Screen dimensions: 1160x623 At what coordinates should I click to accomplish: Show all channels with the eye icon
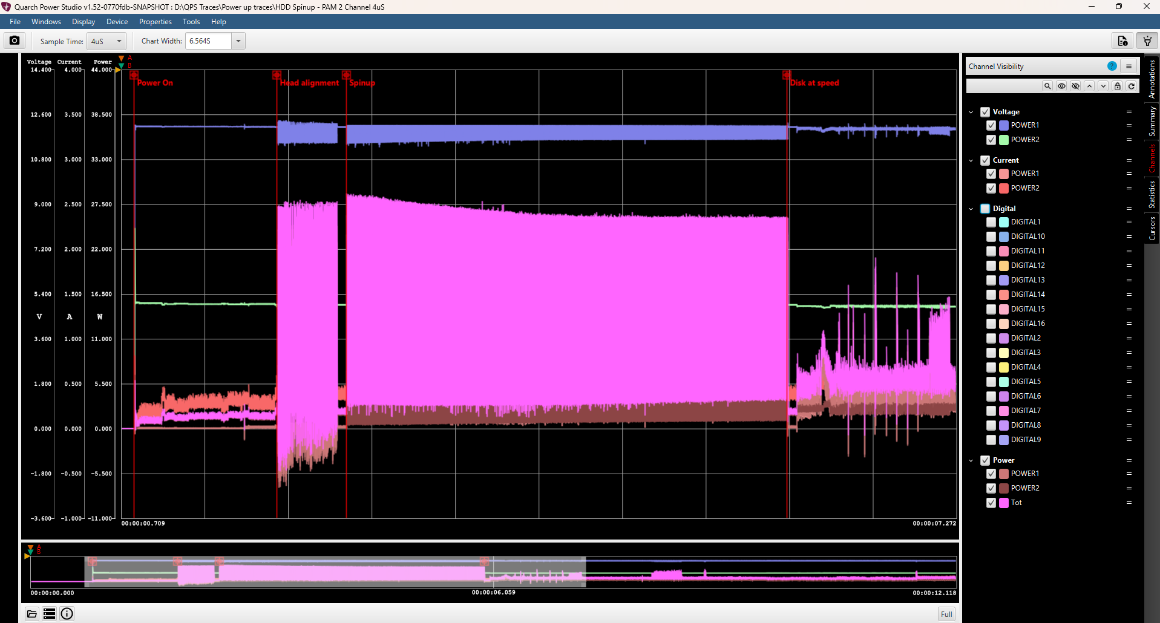(x=1061, y=86)
